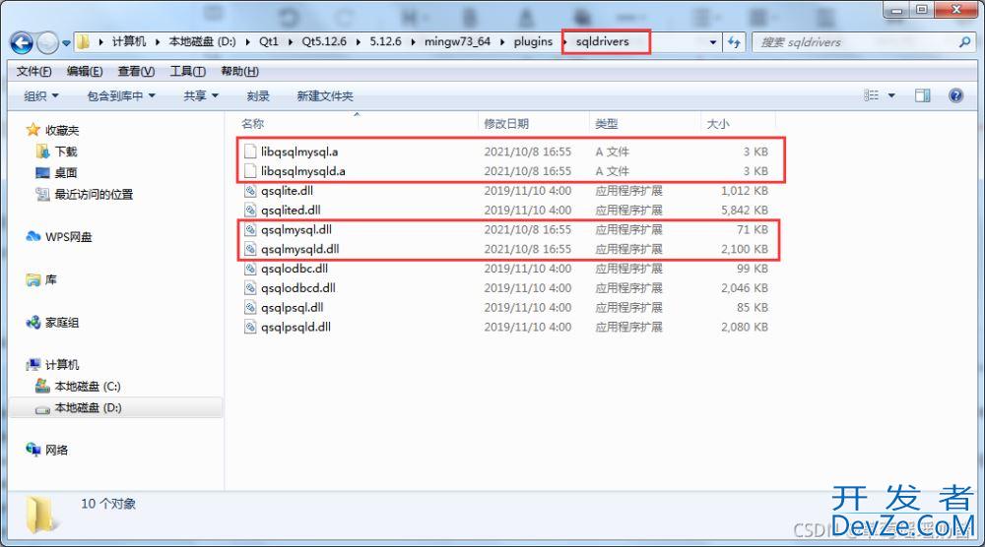Viewport: 985px width, 547px height.
Task: Toggle the preview pane icon
Action: coord(922,95)
